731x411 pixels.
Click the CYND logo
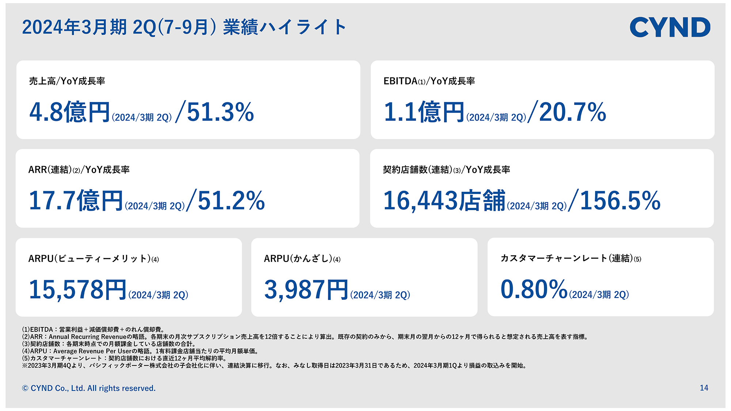point(670,27)
